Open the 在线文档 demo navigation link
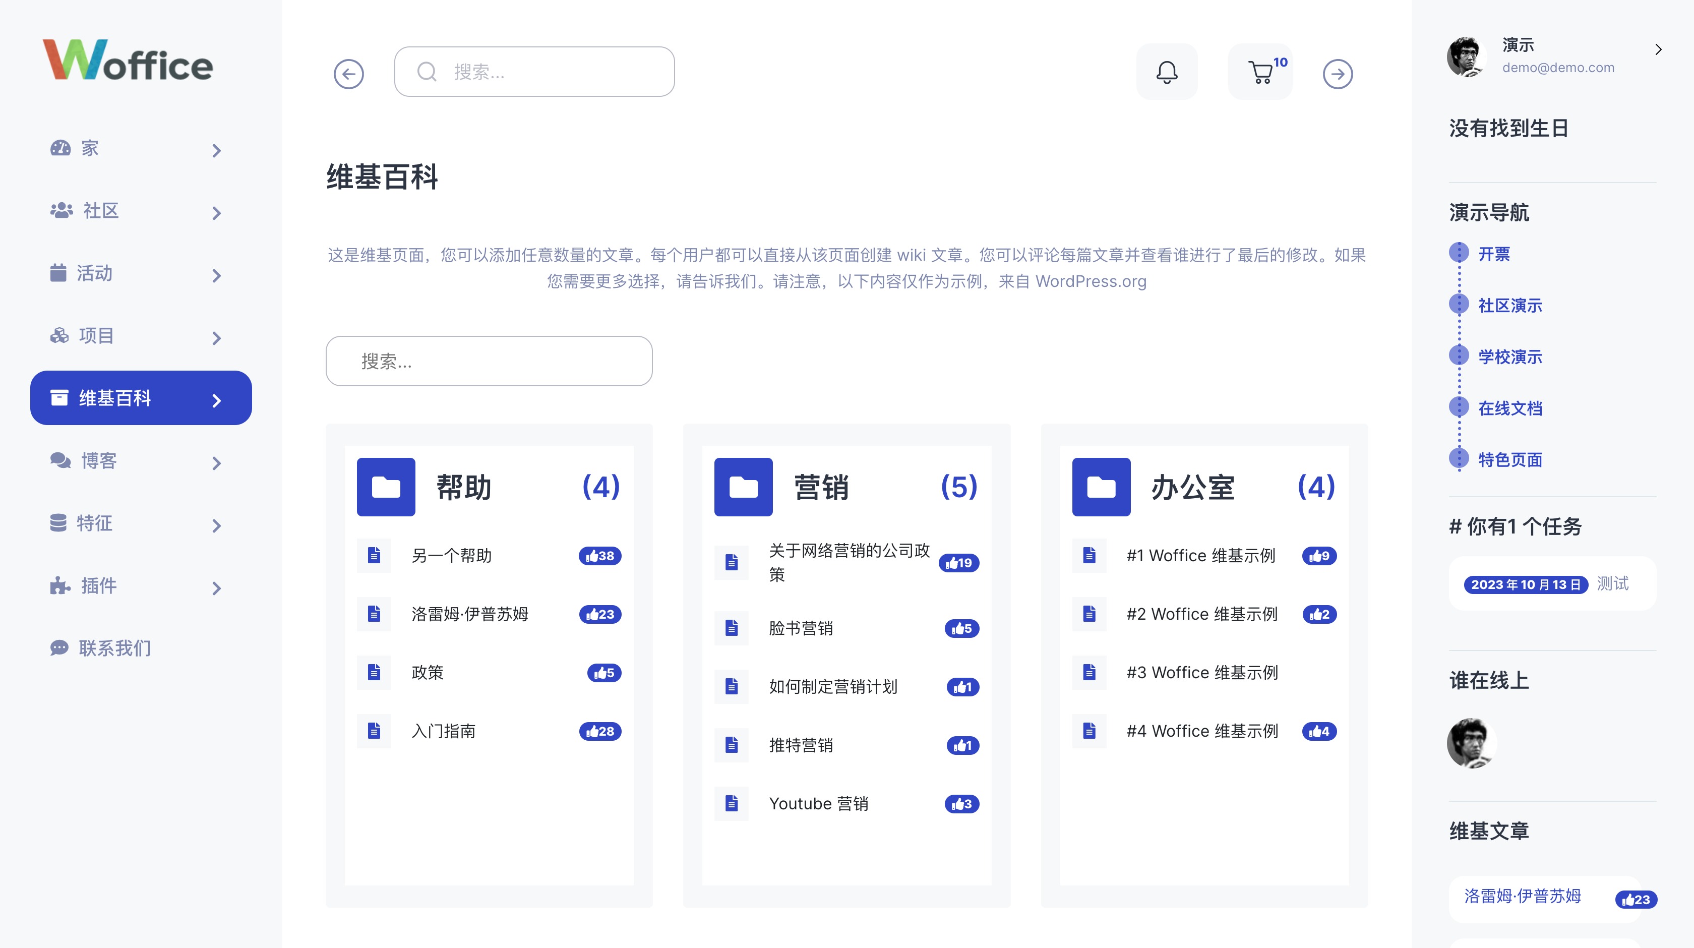 (x=1510, y=408)
